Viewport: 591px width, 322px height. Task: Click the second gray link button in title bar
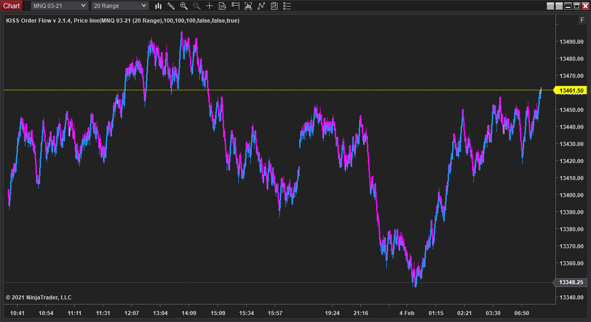coord(559,6)
